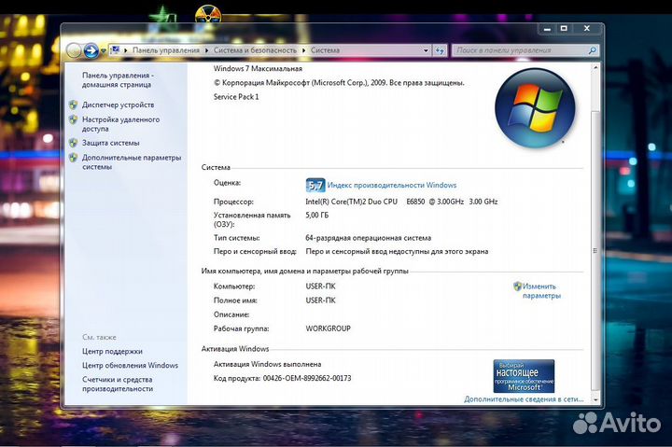
Task: Go forward with the blue arrow button
Action: (x=91, y=50)
